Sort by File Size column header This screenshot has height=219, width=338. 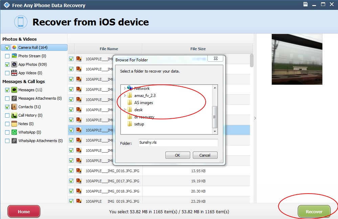click(198, 49)
